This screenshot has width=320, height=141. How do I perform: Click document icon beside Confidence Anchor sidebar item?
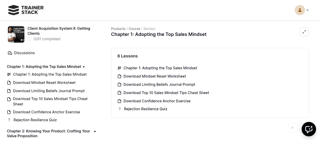(9, 112)
